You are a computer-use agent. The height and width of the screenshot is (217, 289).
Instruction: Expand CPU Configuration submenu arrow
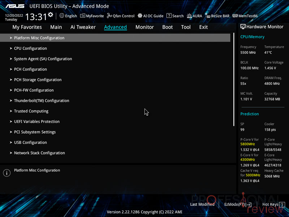pos(11,48)
